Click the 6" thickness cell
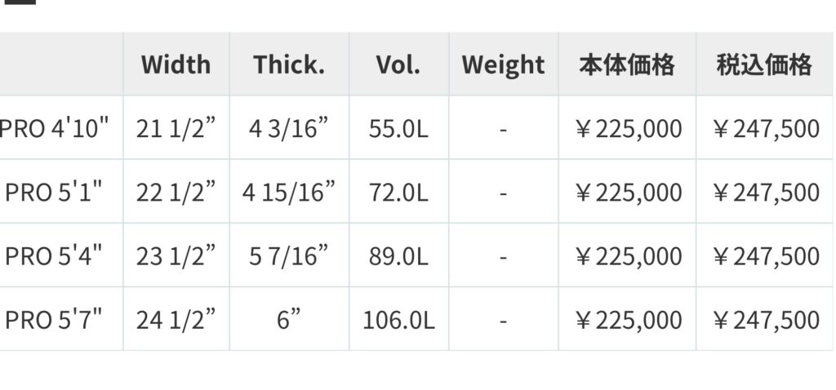 coord(289,320)
